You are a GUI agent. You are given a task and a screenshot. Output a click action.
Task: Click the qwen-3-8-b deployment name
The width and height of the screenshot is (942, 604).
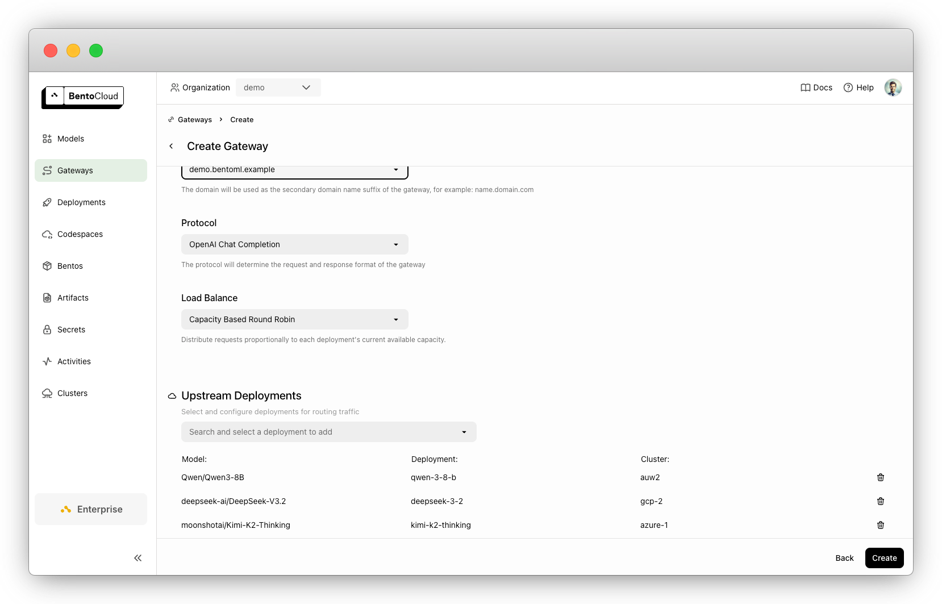point(434,477)
